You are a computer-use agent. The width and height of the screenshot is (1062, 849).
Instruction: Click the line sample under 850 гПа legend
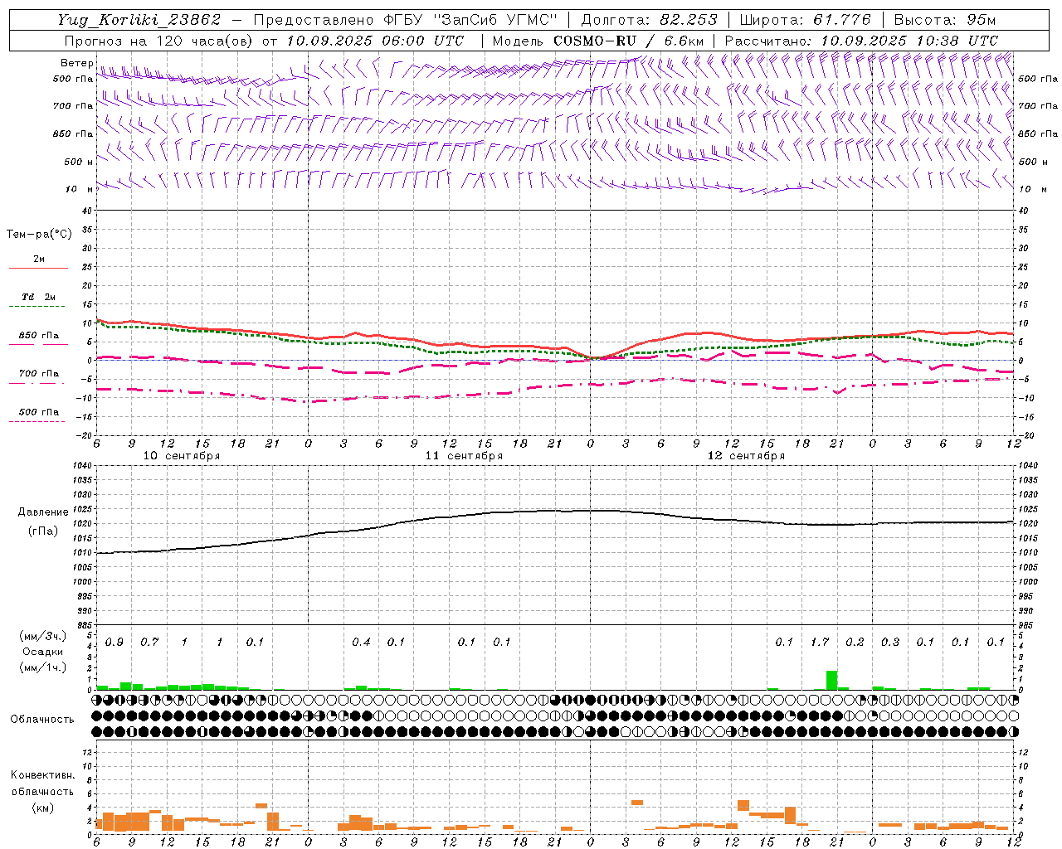(38, 345)
